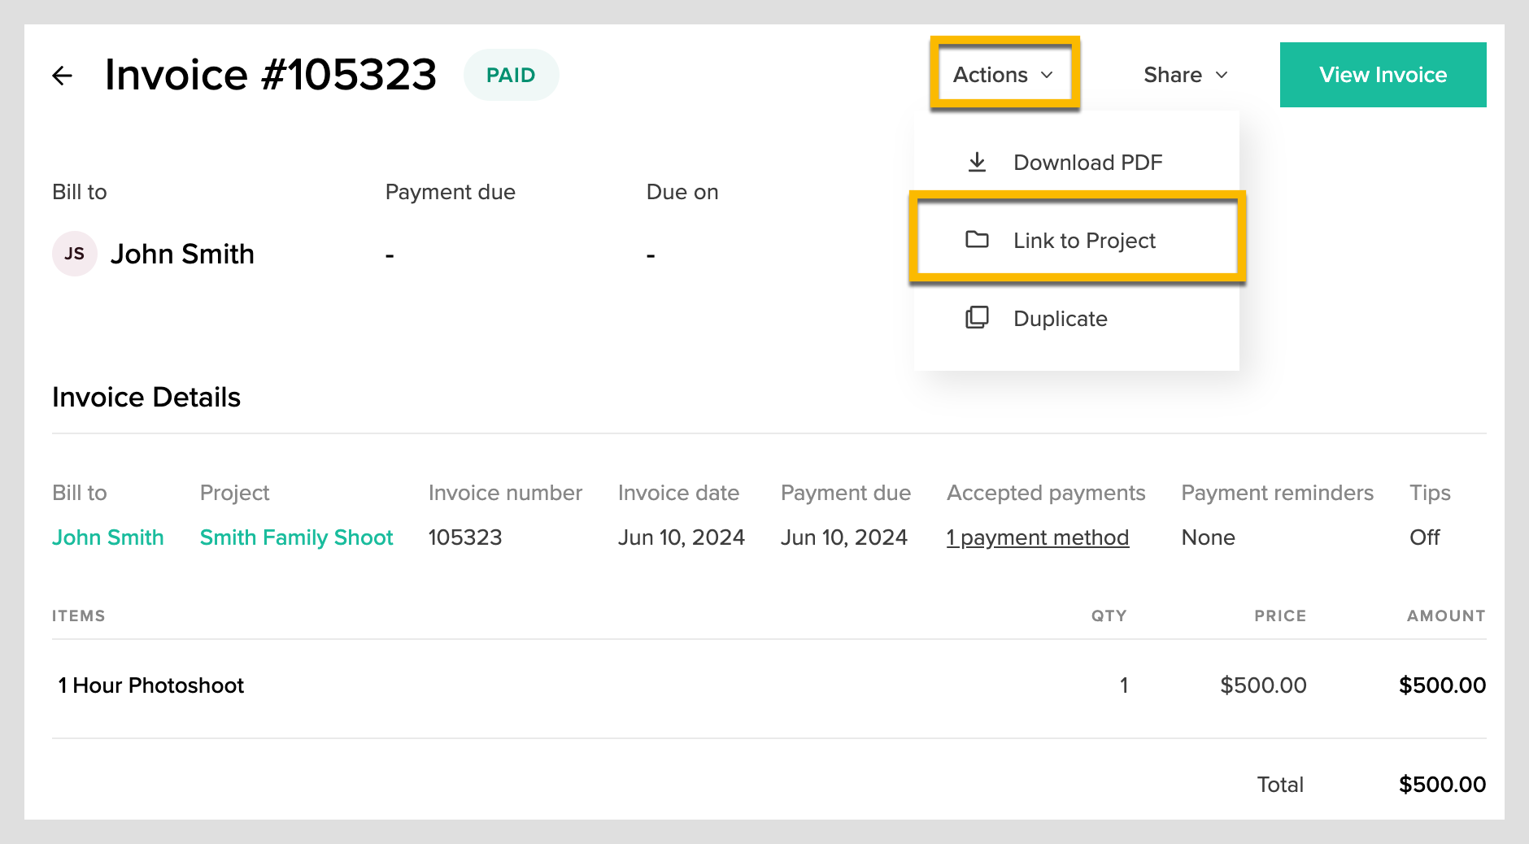Click John Smith name under Bill to
Viewport: 1529px width, 844px height.
point(182,254)
